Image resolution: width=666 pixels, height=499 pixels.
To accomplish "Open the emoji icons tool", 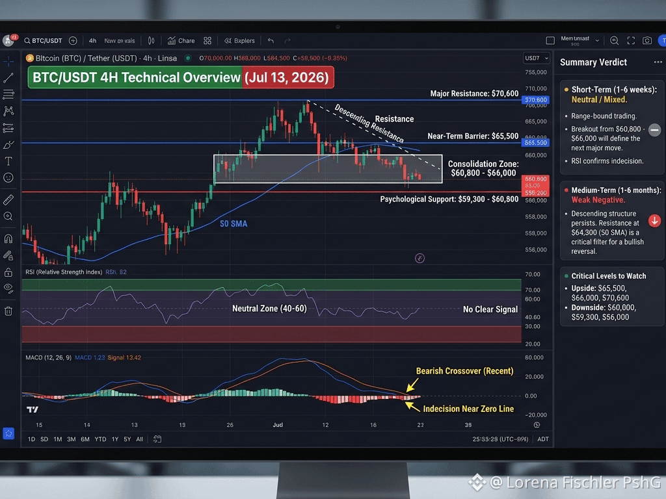I will (8, 178).
